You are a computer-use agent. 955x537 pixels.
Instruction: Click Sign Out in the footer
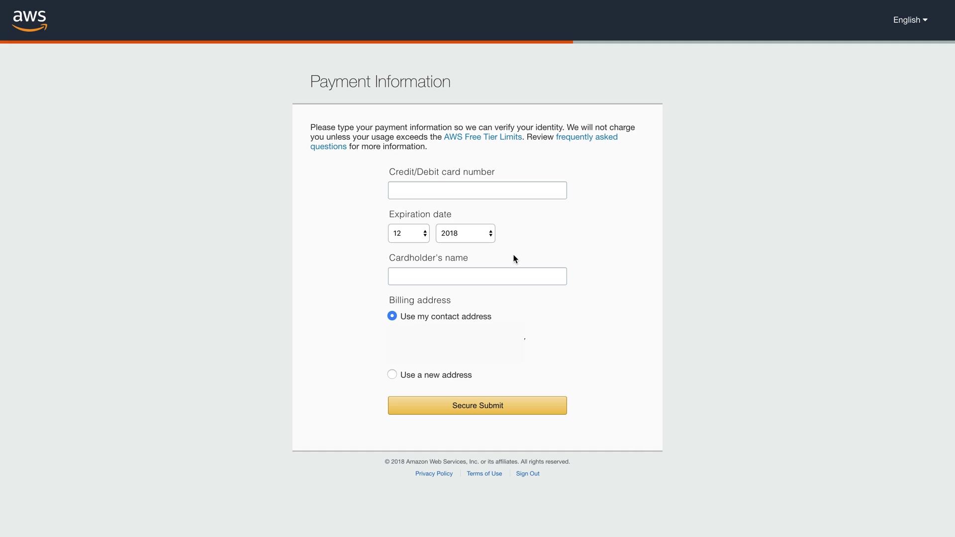pos(527,473)
